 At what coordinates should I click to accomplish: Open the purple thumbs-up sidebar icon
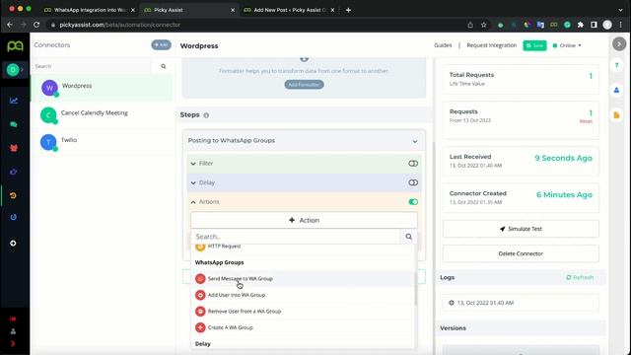14,172
